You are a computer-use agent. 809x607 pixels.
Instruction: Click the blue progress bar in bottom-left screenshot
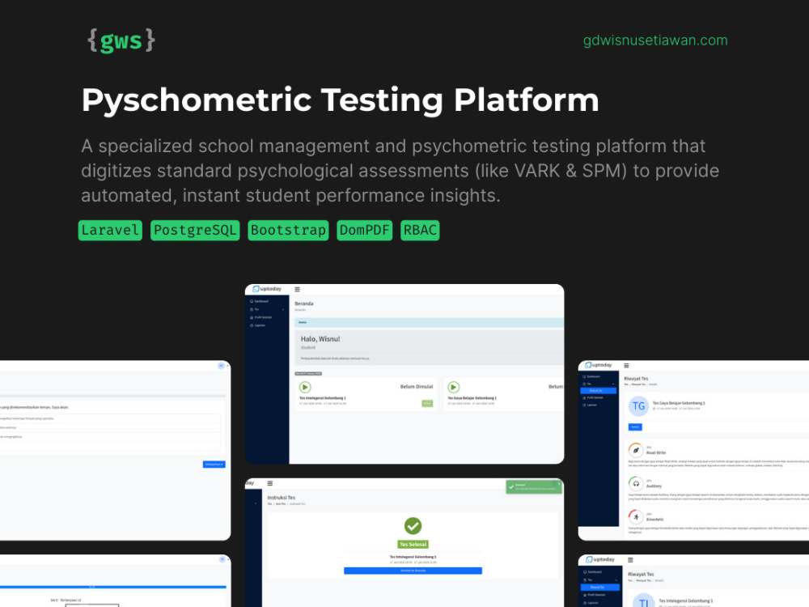pos(113,587)
